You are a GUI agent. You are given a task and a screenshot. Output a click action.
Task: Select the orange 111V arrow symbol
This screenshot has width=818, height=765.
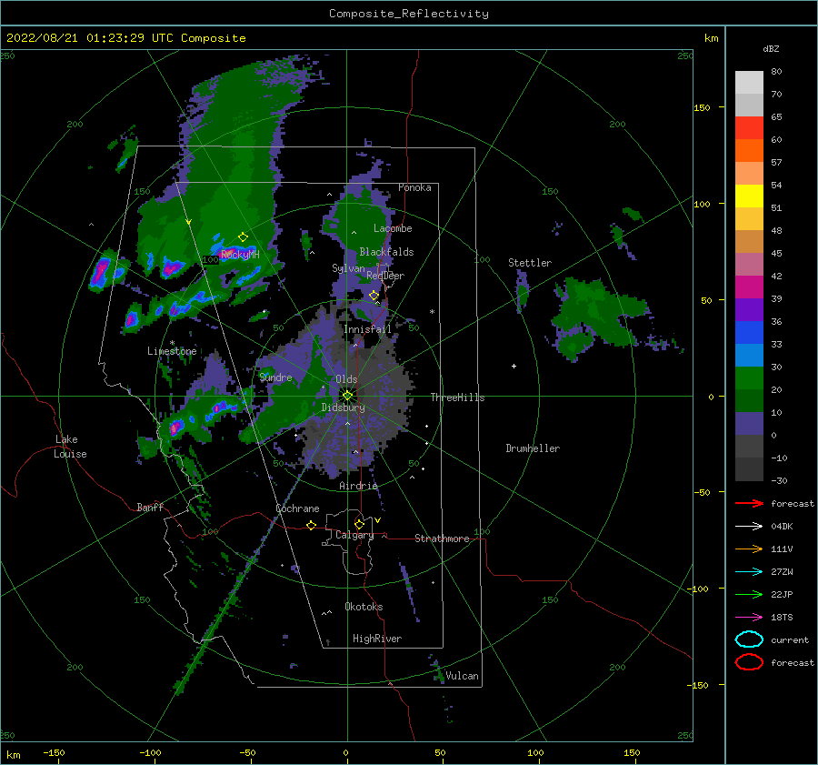pos(749,549)
